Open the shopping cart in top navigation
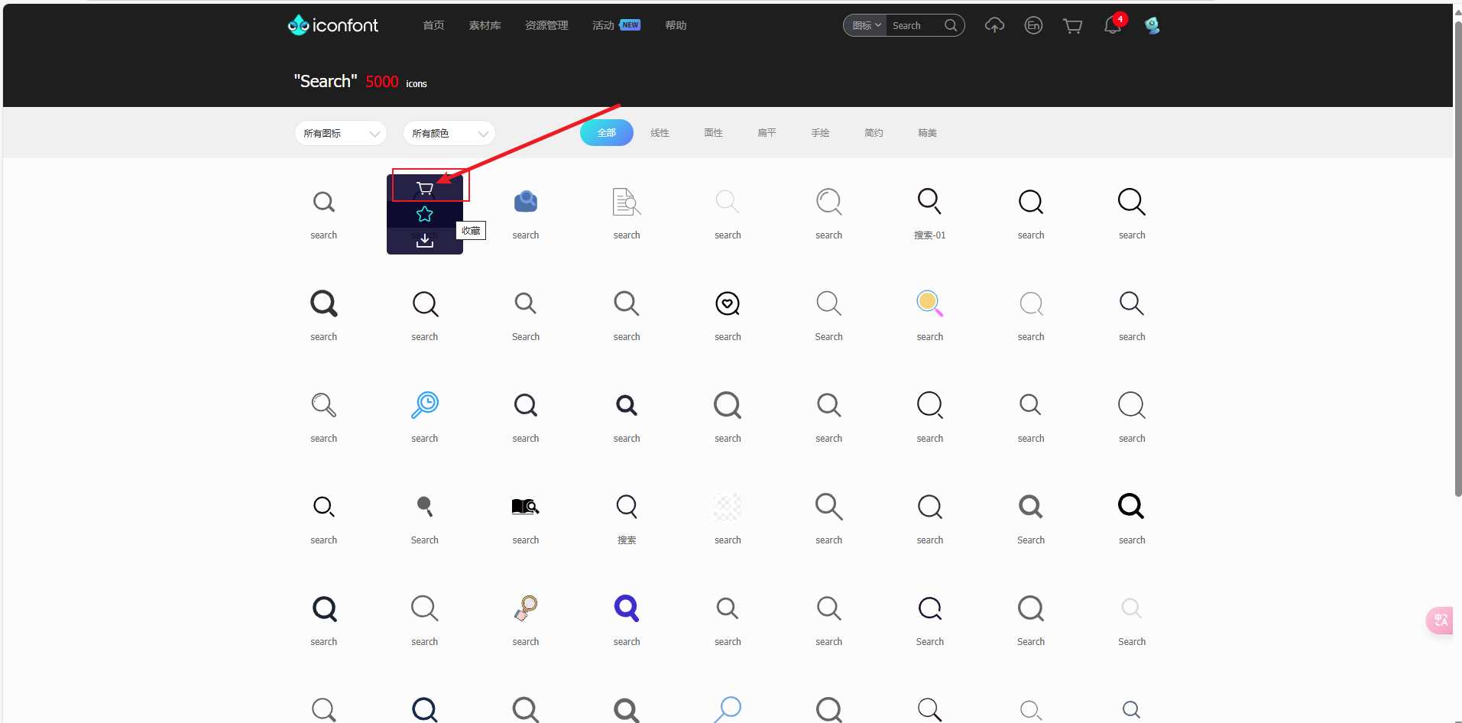The image size is (1462, 723). (x=1072, y=26)
